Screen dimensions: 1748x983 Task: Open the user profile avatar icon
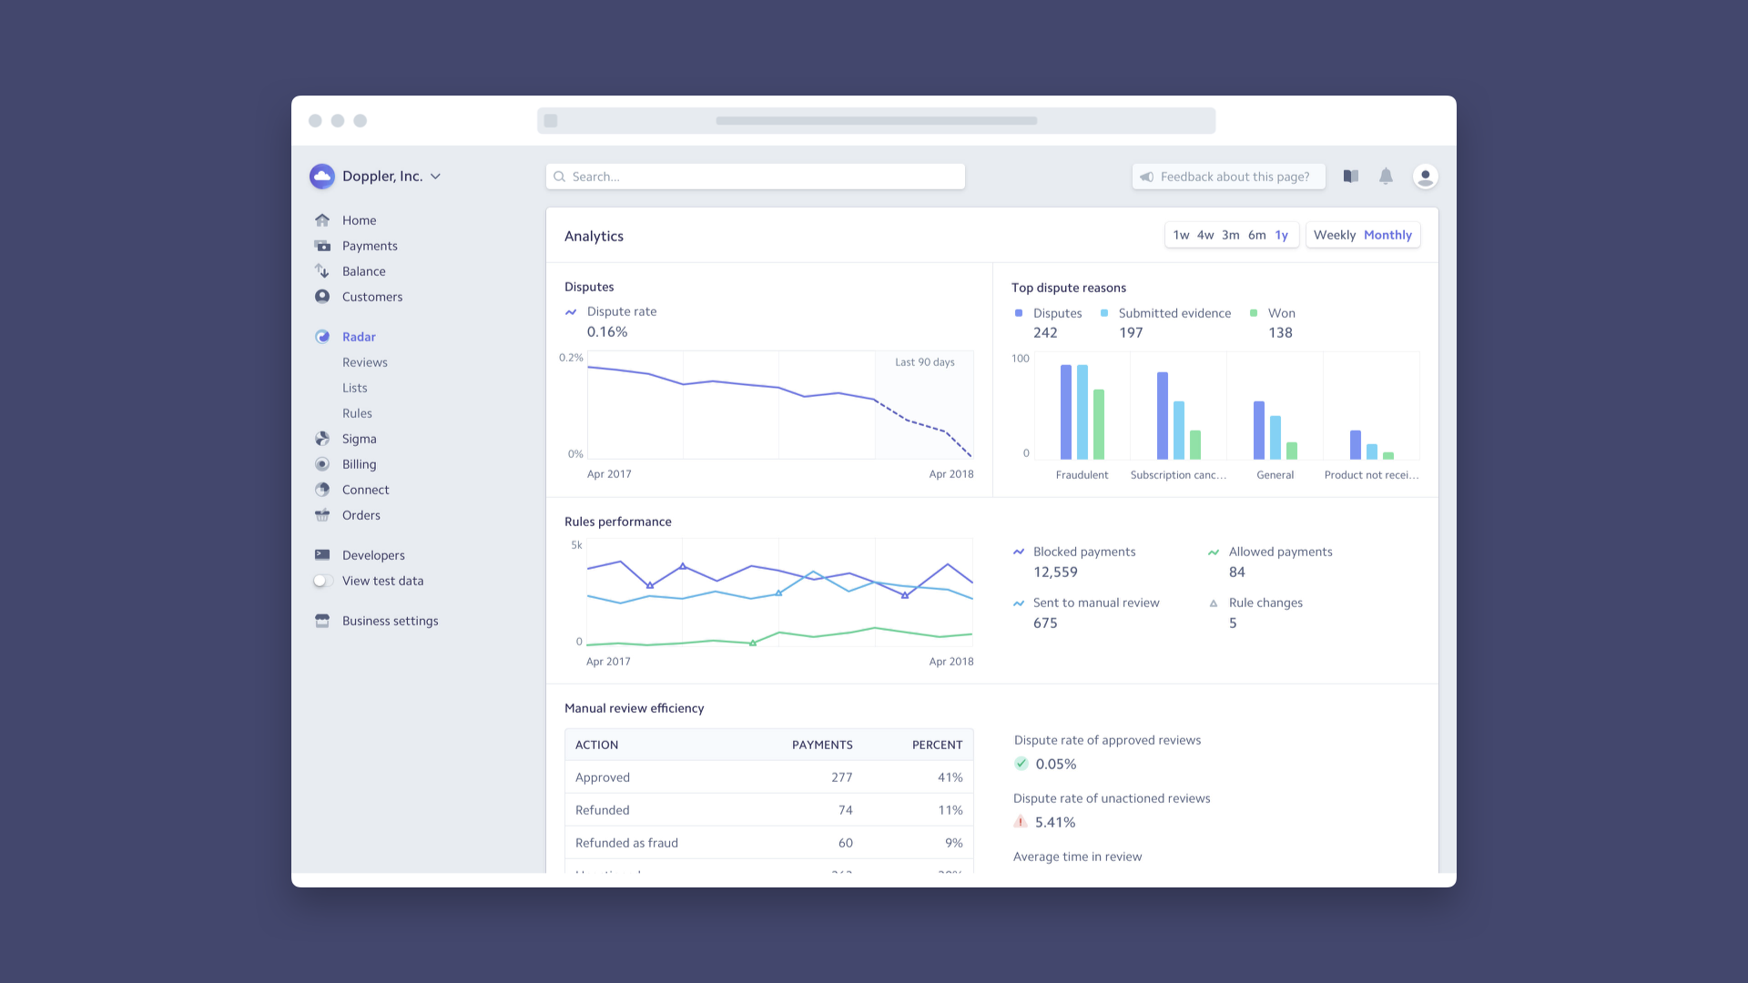1426,177
